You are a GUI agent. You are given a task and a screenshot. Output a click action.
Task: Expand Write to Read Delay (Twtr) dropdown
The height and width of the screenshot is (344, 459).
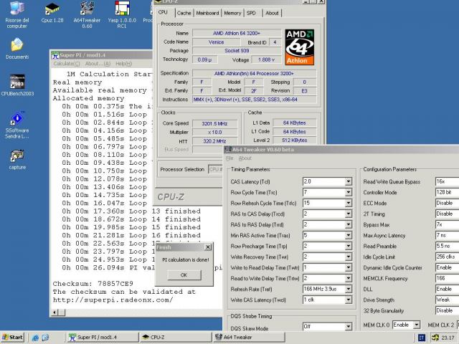tap(349, 267)
